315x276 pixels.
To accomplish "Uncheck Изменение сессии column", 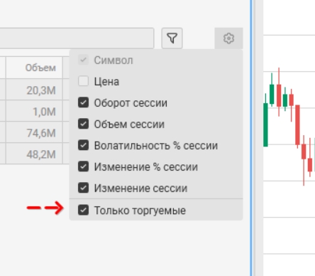I will 83,188.
